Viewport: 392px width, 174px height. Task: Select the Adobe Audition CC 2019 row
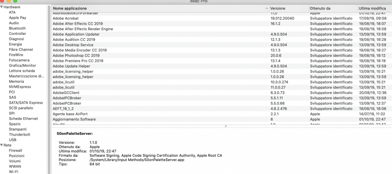(221, 40)
